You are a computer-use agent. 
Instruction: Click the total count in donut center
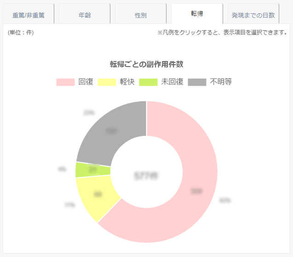tap(146, 176)
